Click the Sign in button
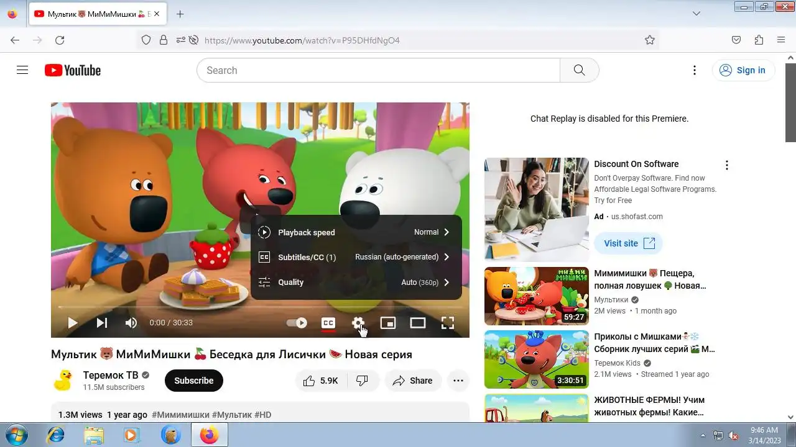The height and width of the screenshot is (447, 796). [743, 70]
